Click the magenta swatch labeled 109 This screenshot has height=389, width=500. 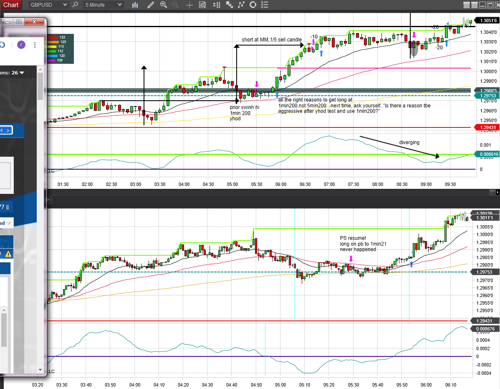click(52, 60)
